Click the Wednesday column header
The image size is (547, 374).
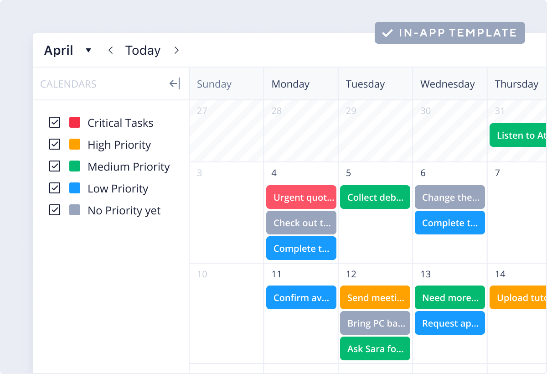447,84
